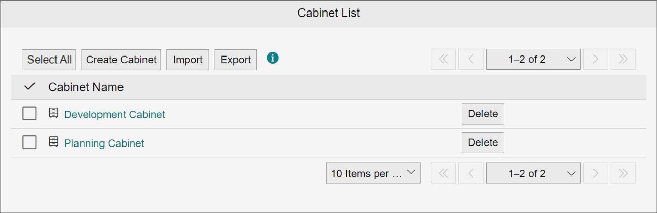Go to previous page in top pagination
657x213 pixels.
(471, 59)
